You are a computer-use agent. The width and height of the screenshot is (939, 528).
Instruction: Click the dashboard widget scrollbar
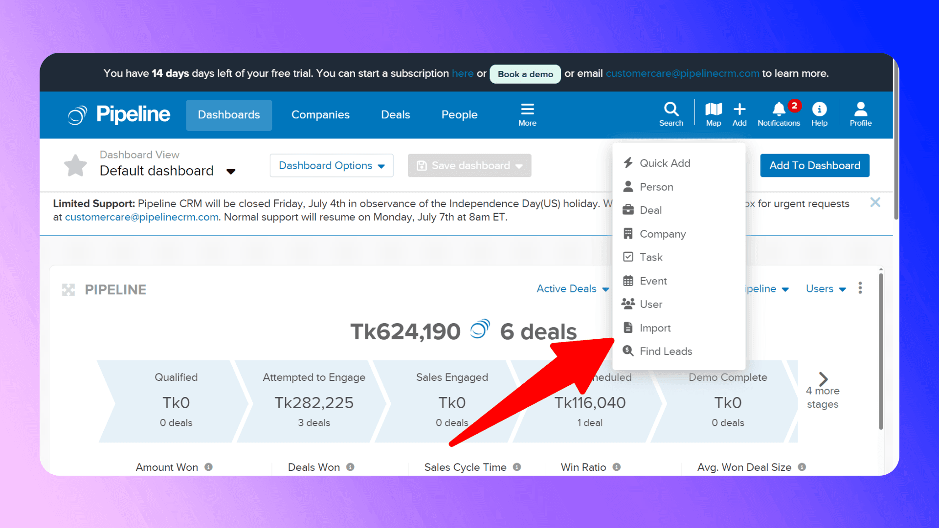pyautogui.click(x=881, y=351)
